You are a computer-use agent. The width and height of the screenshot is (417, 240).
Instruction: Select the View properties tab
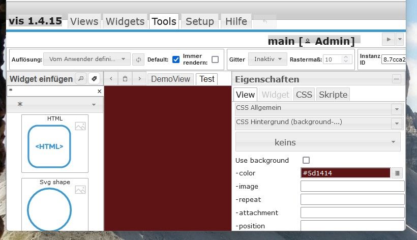click(245, 95)
